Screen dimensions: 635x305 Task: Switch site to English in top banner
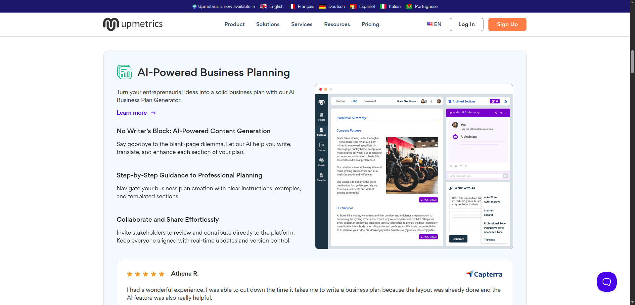pos(272,6)
